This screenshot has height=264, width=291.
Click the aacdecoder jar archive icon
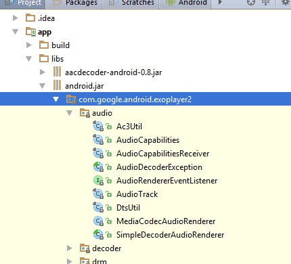click(58, 72)
